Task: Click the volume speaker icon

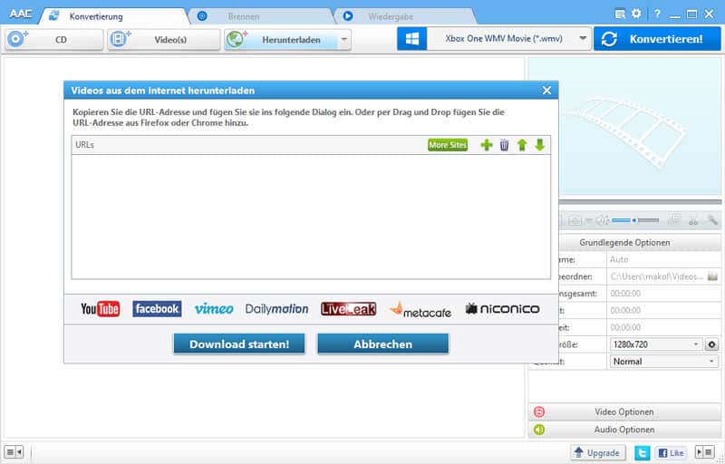Action: [602, 220]
